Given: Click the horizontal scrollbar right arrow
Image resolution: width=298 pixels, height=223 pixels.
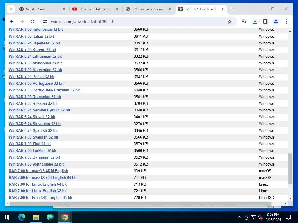Looking at the screenshot, I should pos(285,204).
